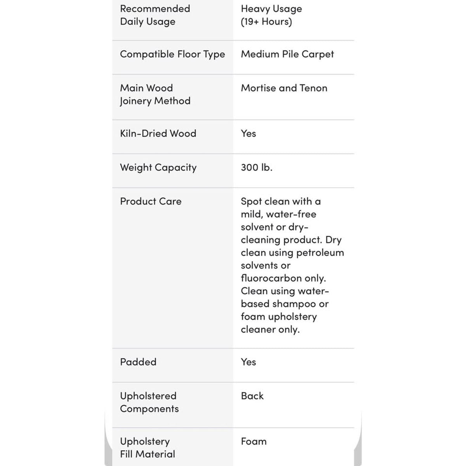Click the Back upholstered component value
466x466 pixels.
(252, 396)
